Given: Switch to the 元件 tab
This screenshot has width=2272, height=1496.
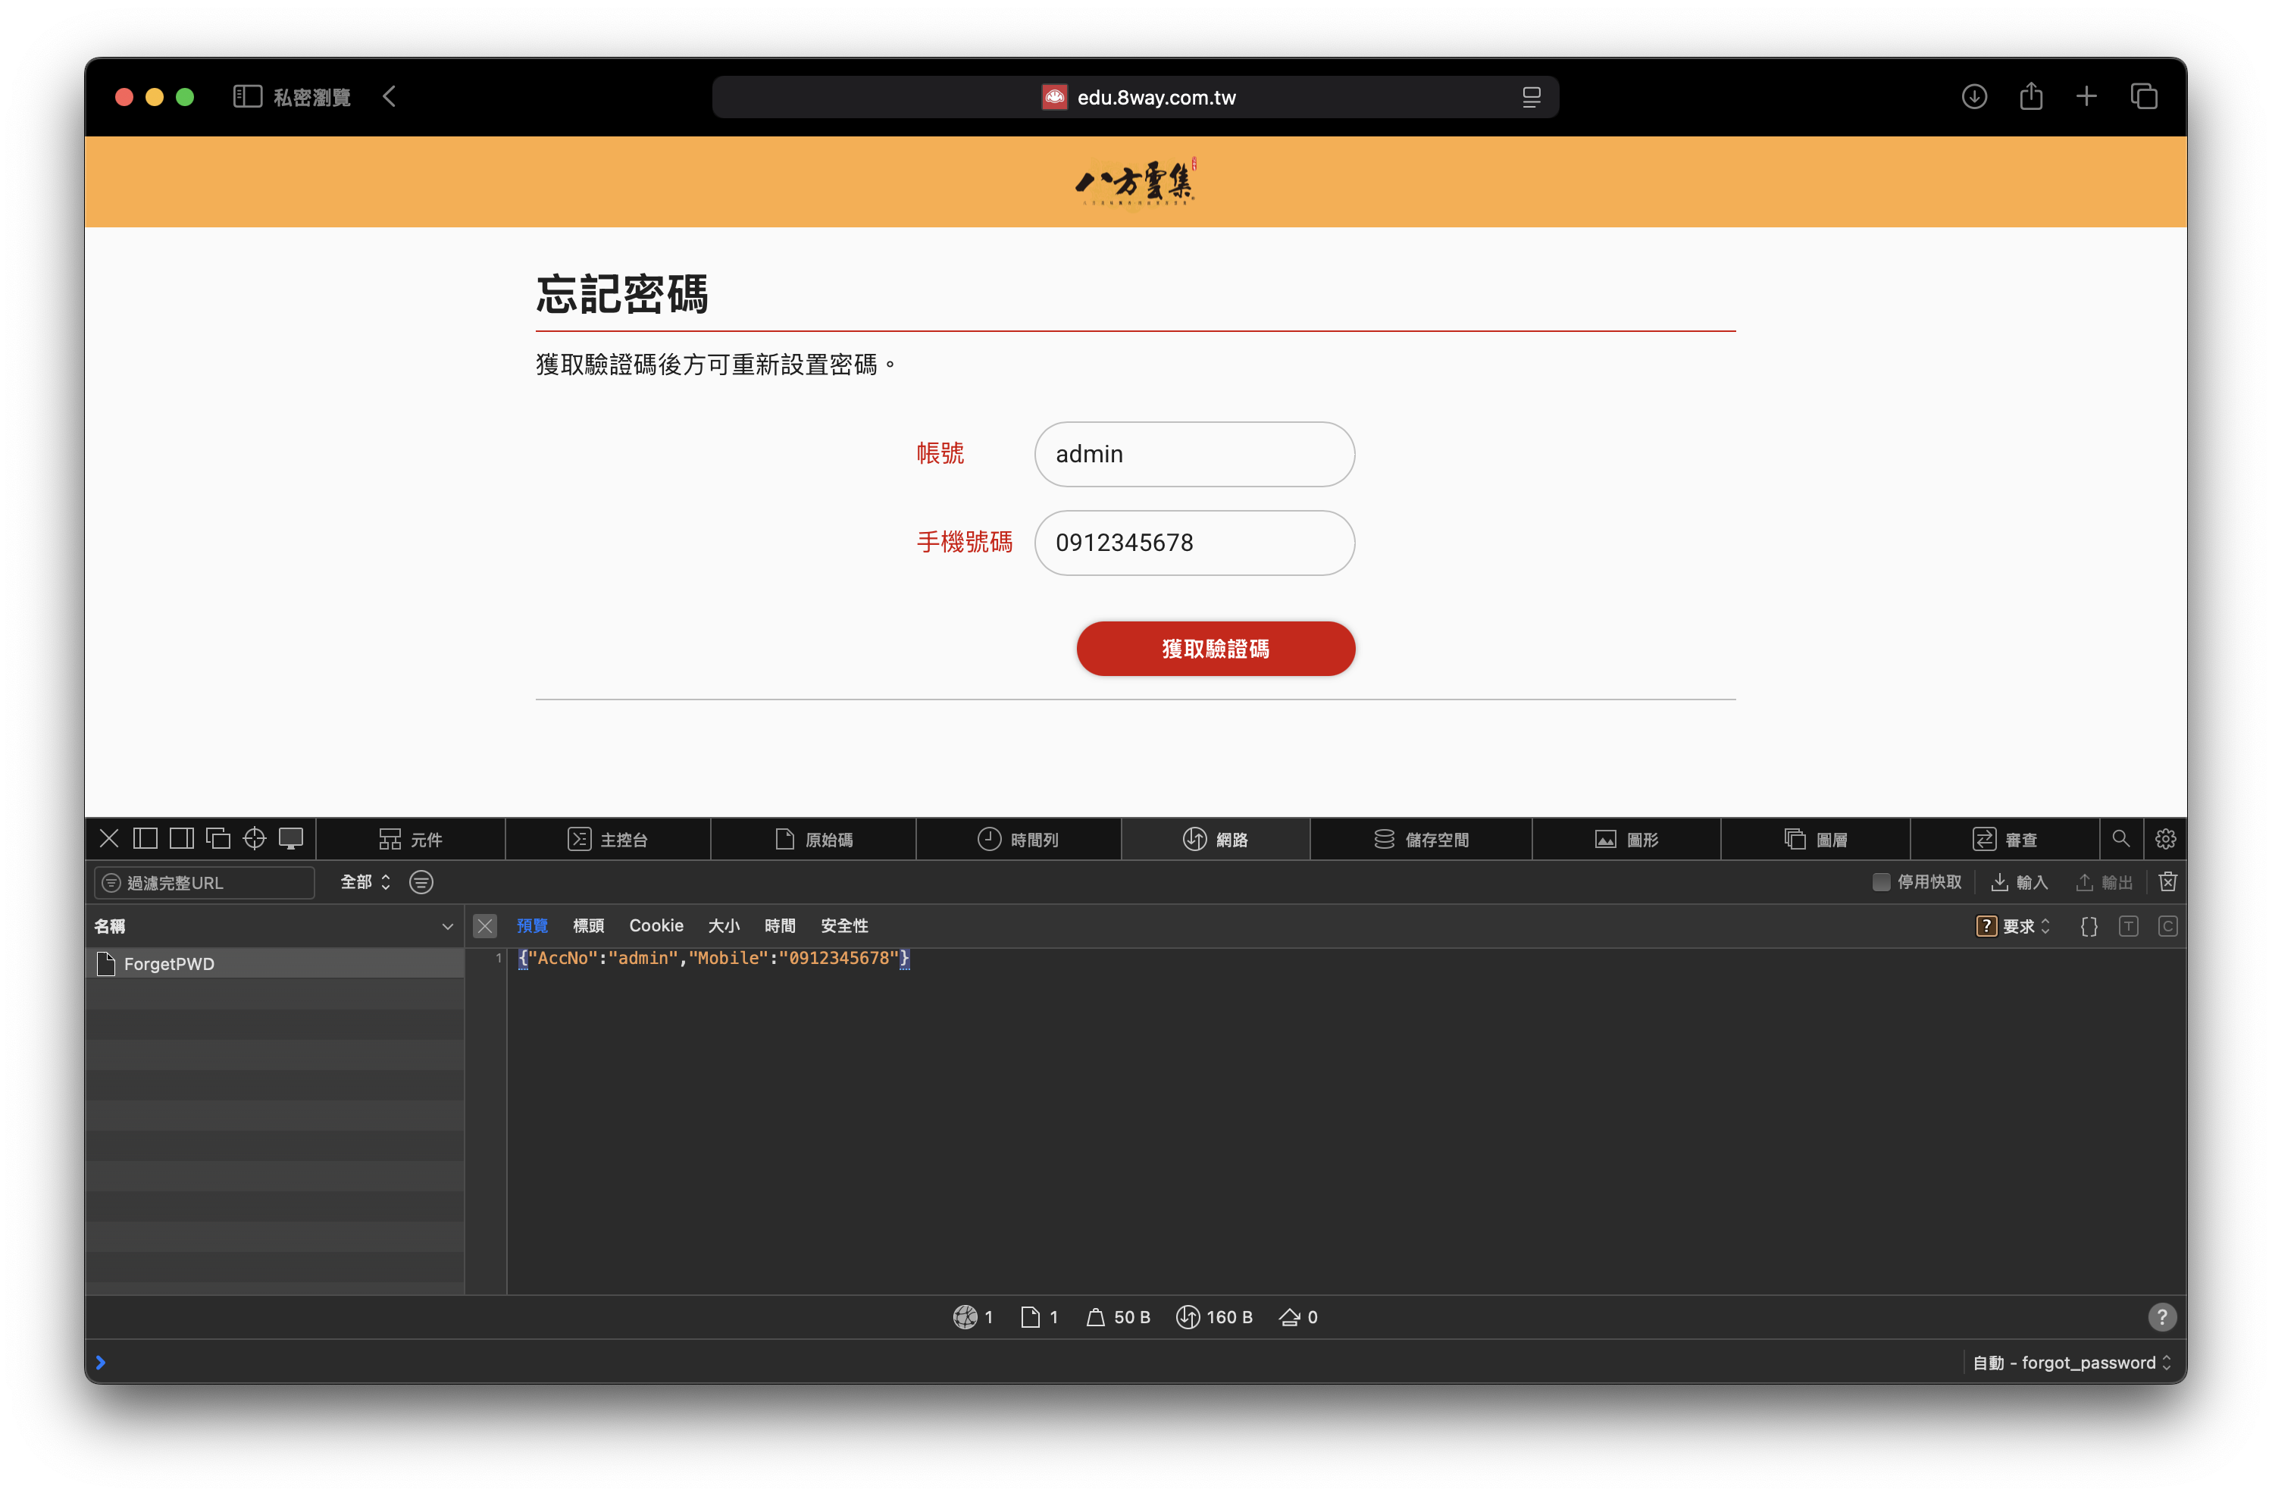Looking at the screenshot, I should [411, 839].
